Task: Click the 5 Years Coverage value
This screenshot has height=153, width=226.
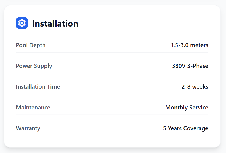Action: tap(186, 128)
